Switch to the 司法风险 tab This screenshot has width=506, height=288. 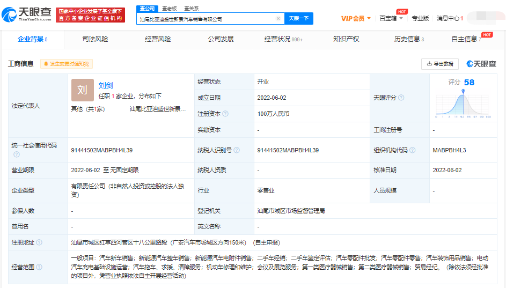tap(95, 39)
